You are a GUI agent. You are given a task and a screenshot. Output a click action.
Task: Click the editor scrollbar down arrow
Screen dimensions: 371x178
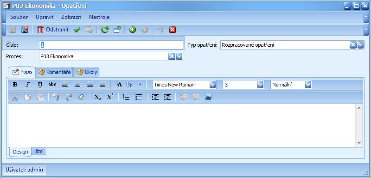(359, 143)
